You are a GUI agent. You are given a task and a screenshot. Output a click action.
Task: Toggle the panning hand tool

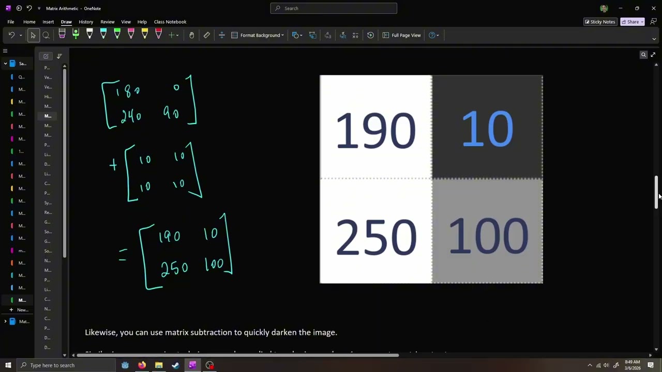pos(191,35)
